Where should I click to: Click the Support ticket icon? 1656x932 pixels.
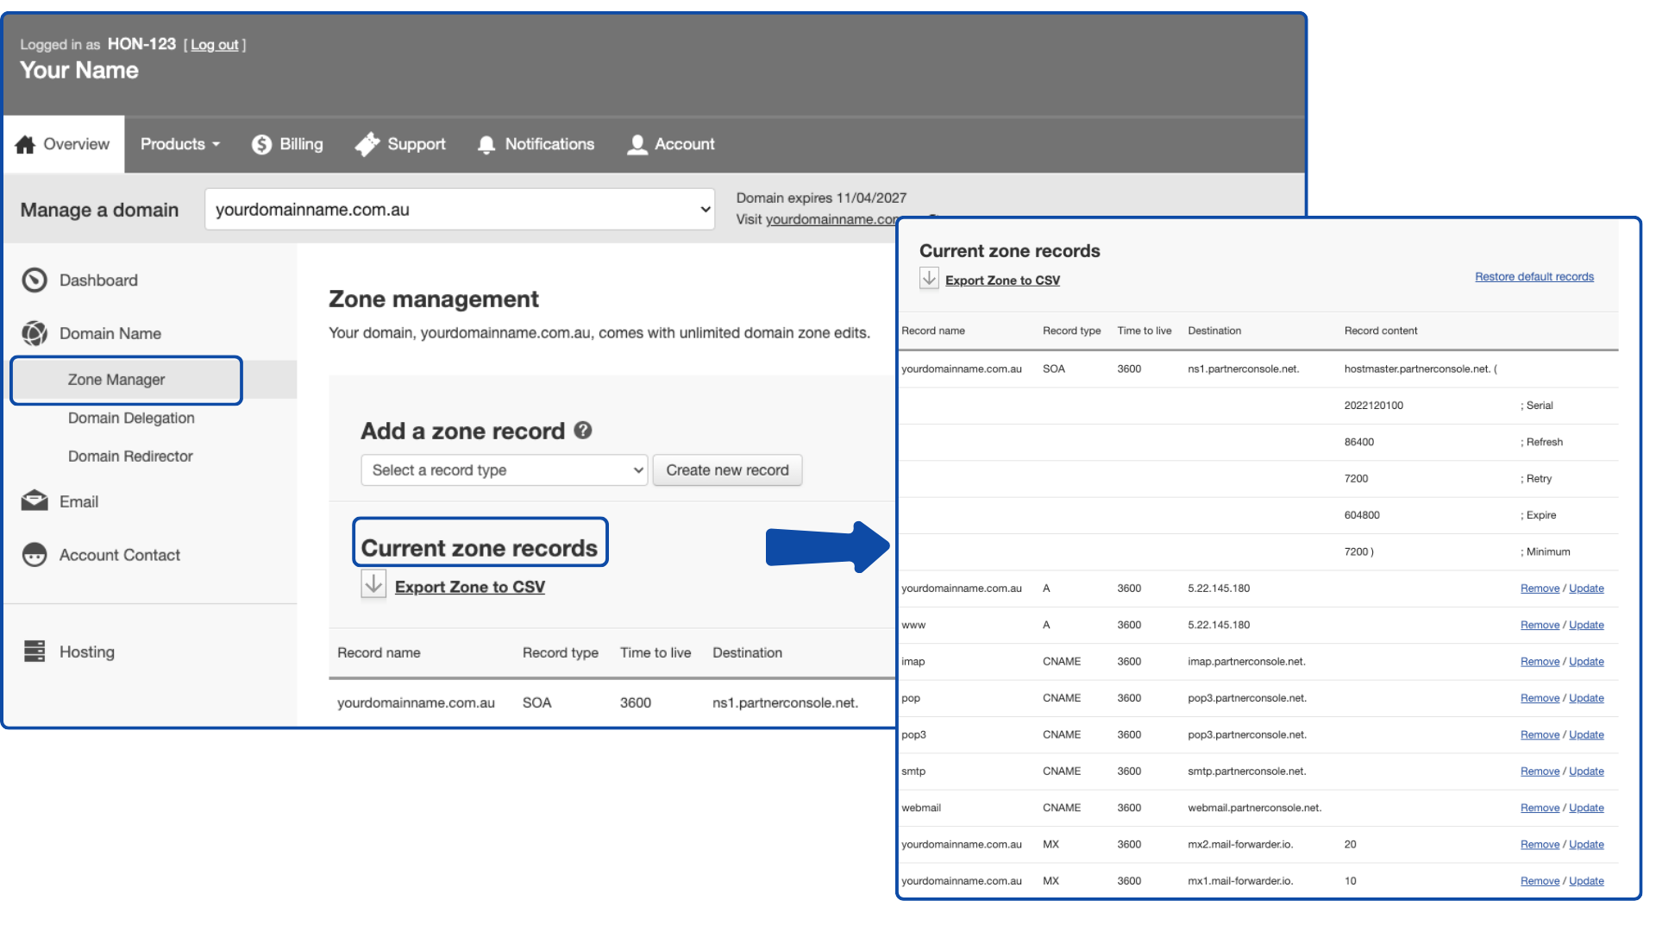point(367,144)
